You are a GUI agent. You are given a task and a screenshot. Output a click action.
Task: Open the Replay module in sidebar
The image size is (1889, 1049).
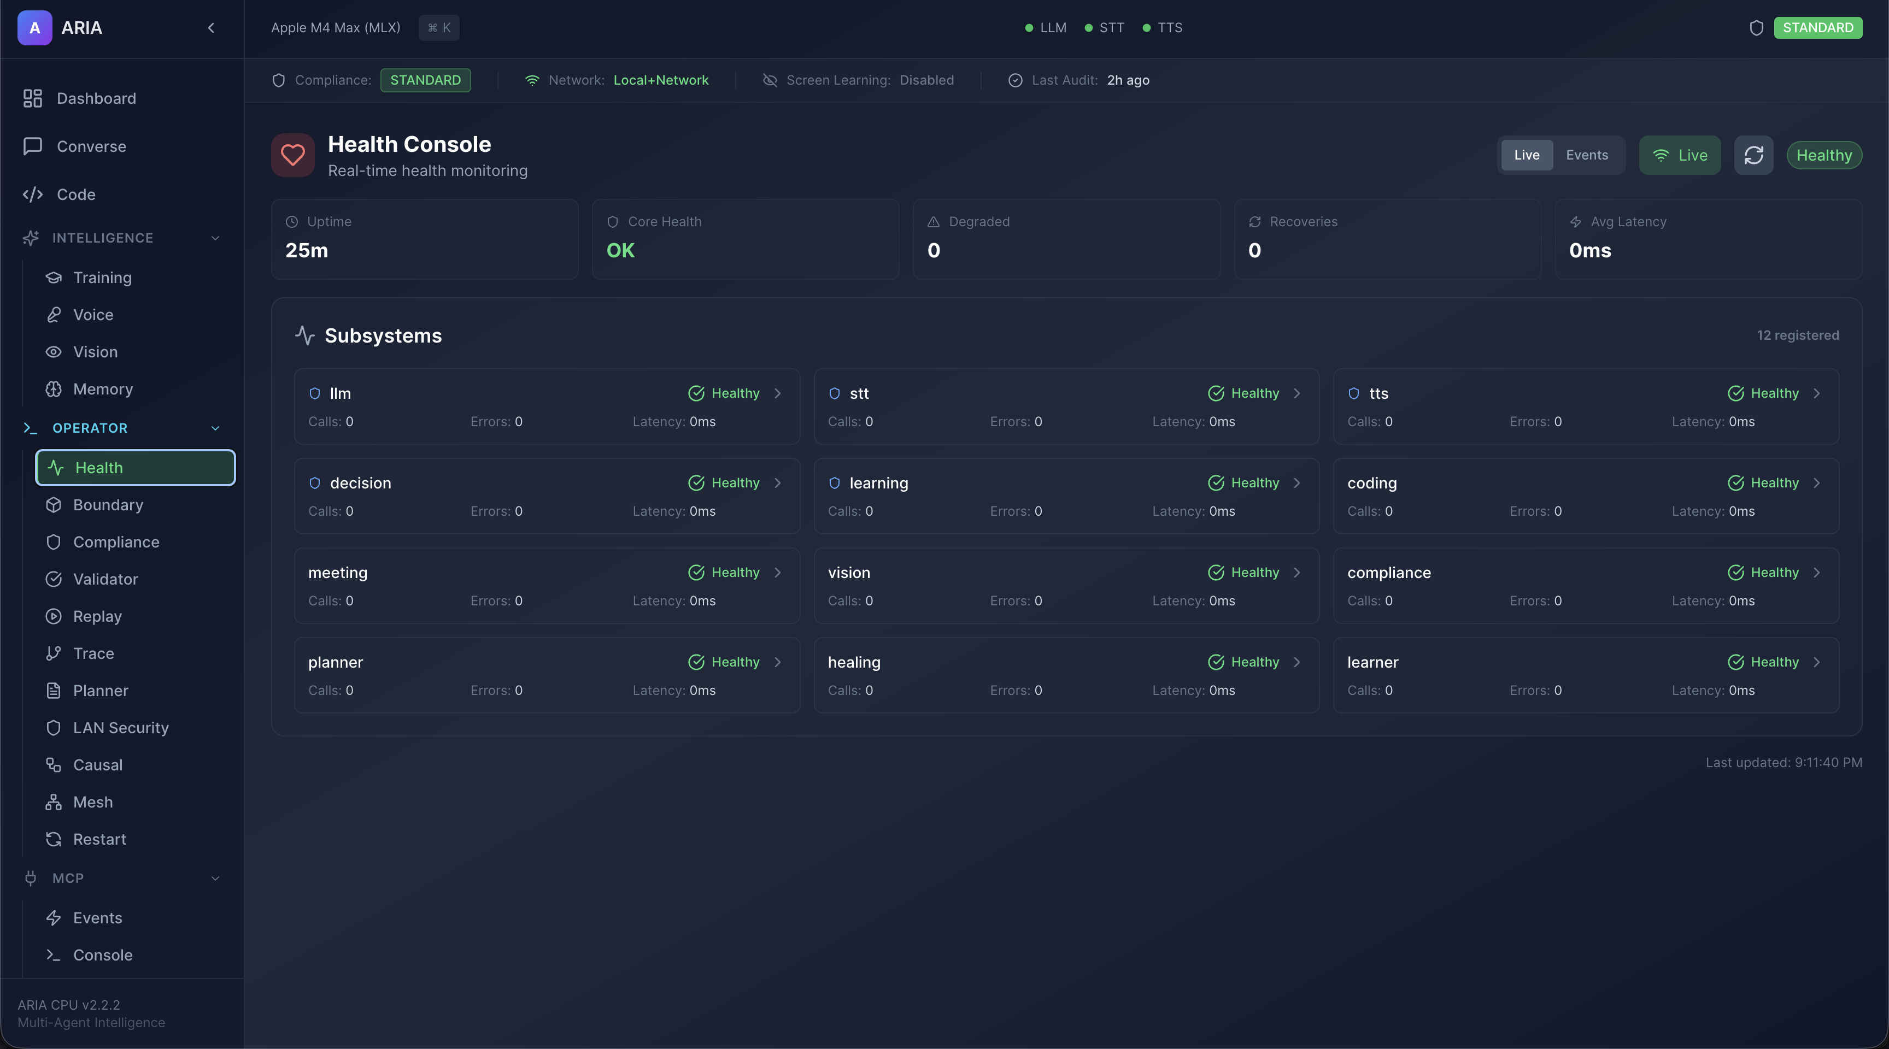[97, 616]
